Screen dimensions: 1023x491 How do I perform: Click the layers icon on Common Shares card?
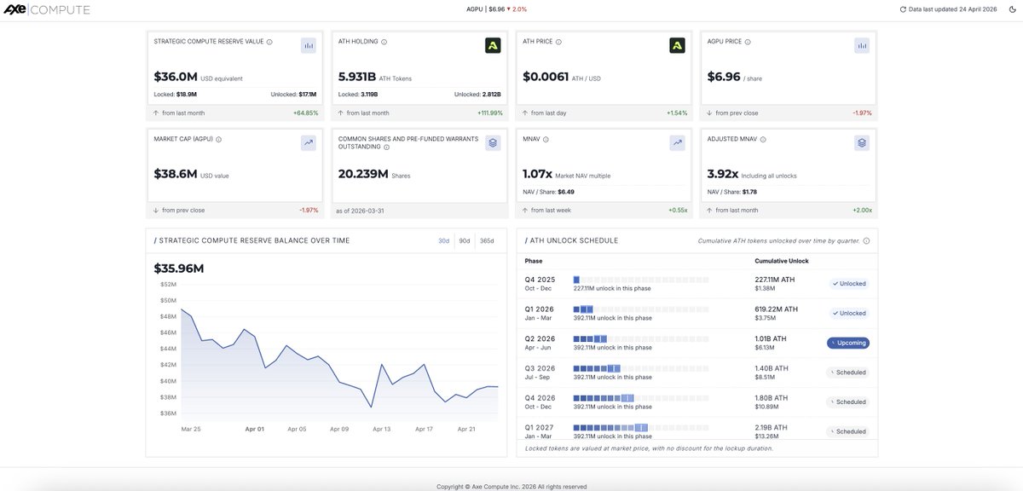[x=493, y=143]
